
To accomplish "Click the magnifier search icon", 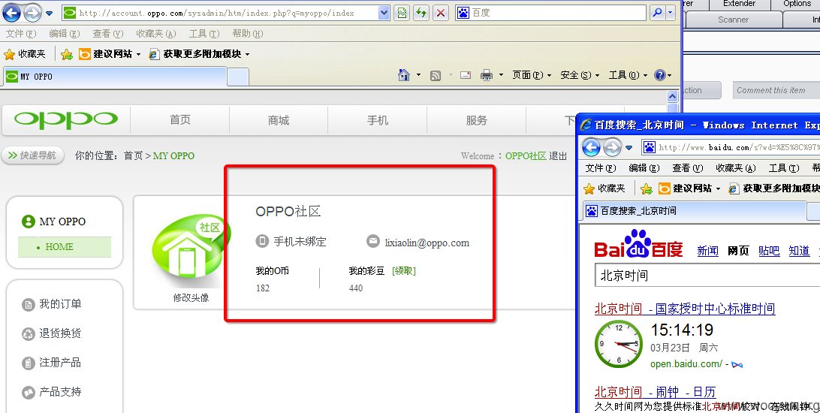I will (x=657, y=13).
